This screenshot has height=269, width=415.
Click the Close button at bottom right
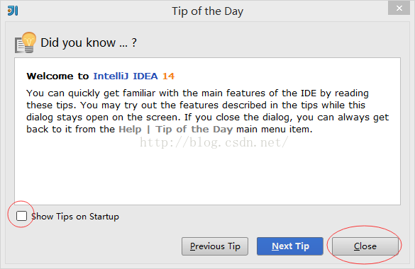(x=365, y=246)
